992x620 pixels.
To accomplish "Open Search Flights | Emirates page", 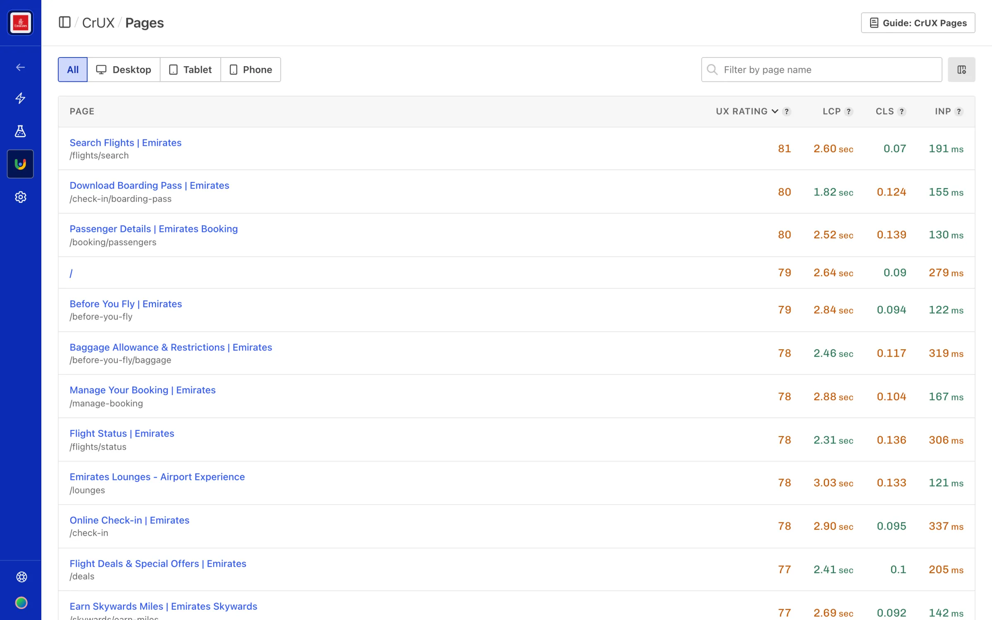I will pos(126,143).
